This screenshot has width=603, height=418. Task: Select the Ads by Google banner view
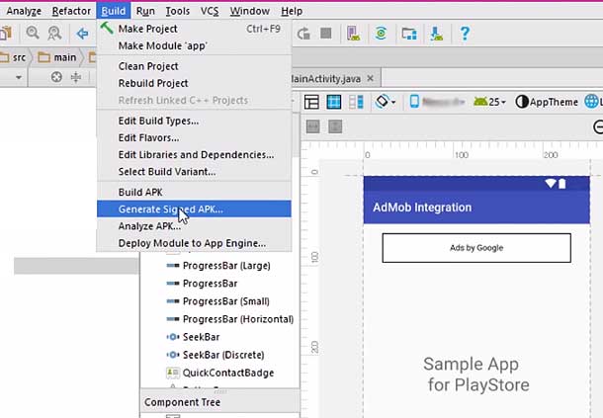click(x=476, y=248)
